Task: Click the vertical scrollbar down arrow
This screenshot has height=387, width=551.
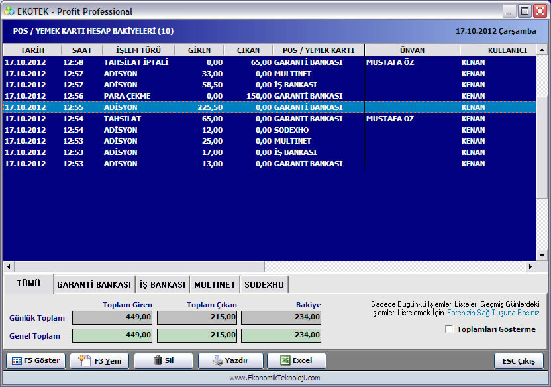Action: tap(542, 256)
